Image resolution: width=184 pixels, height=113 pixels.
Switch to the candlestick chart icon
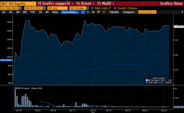[x=88, y=12]
